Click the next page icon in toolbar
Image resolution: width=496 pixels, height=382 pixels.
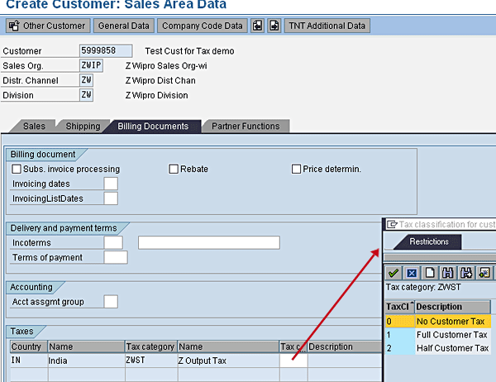274,26
